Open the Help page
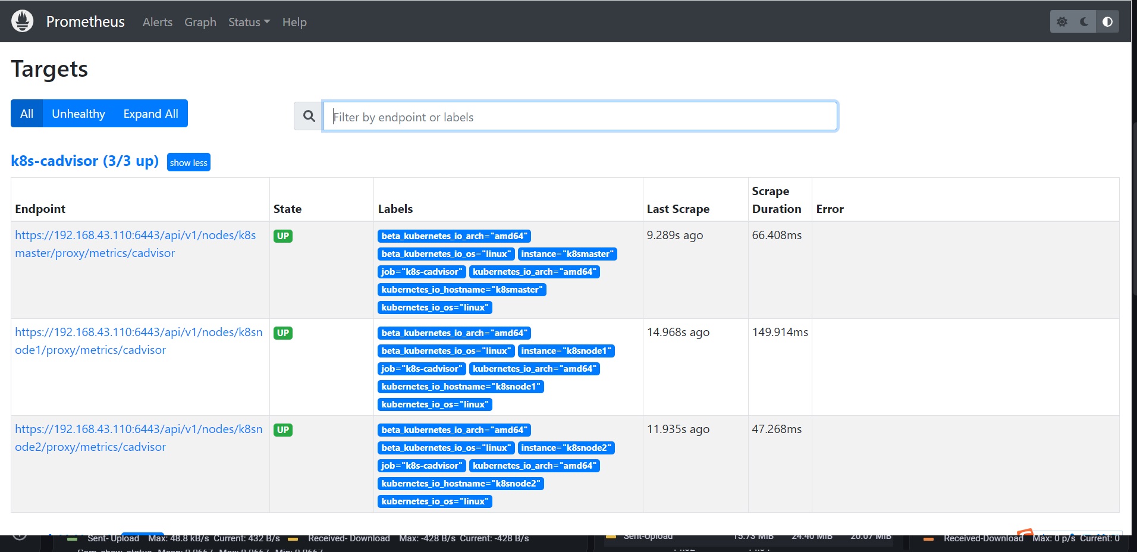 (294, 22)
